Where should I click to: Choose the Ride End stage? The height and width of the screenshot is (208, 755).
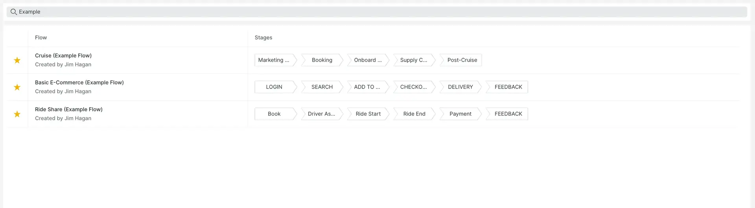coord(414,114)
